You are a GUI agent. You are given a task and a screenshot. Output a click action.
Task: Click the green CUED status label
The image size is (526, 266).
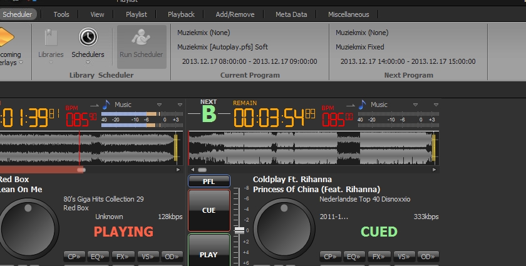coord(379,232)
